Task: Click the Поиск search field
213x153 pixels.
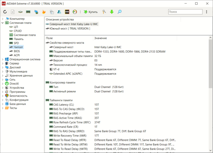Action: tap(186, 12)
